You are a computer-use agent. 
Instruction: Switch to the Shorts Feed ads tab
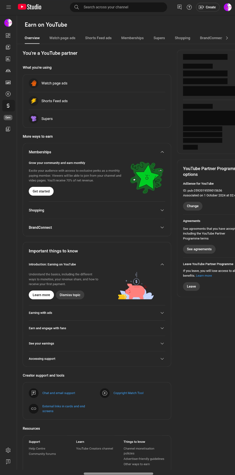[x=98, y=38]
